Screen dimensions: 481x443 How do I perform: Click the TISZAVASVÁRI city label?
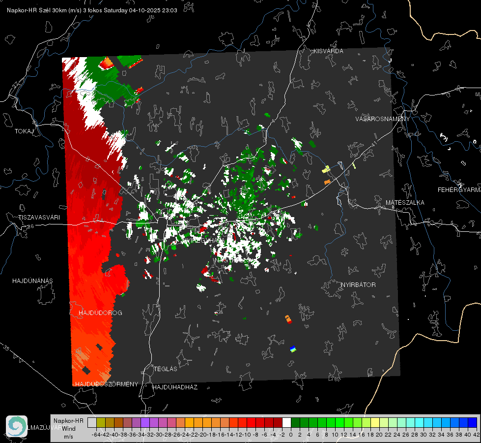pyautogui.click(x=39, y=218)
